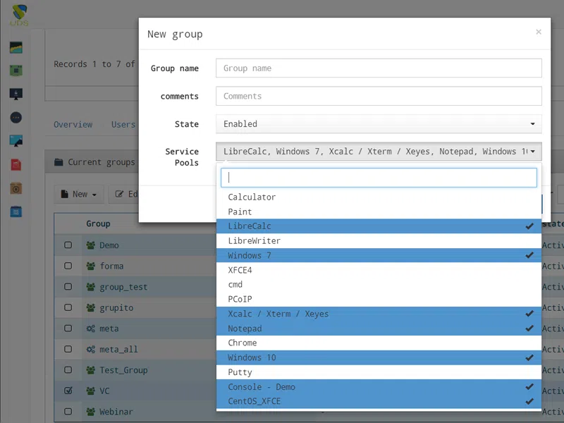Open the round dots sidebar icon
This screenshot has width=564, height=423.
coord(16,118)
